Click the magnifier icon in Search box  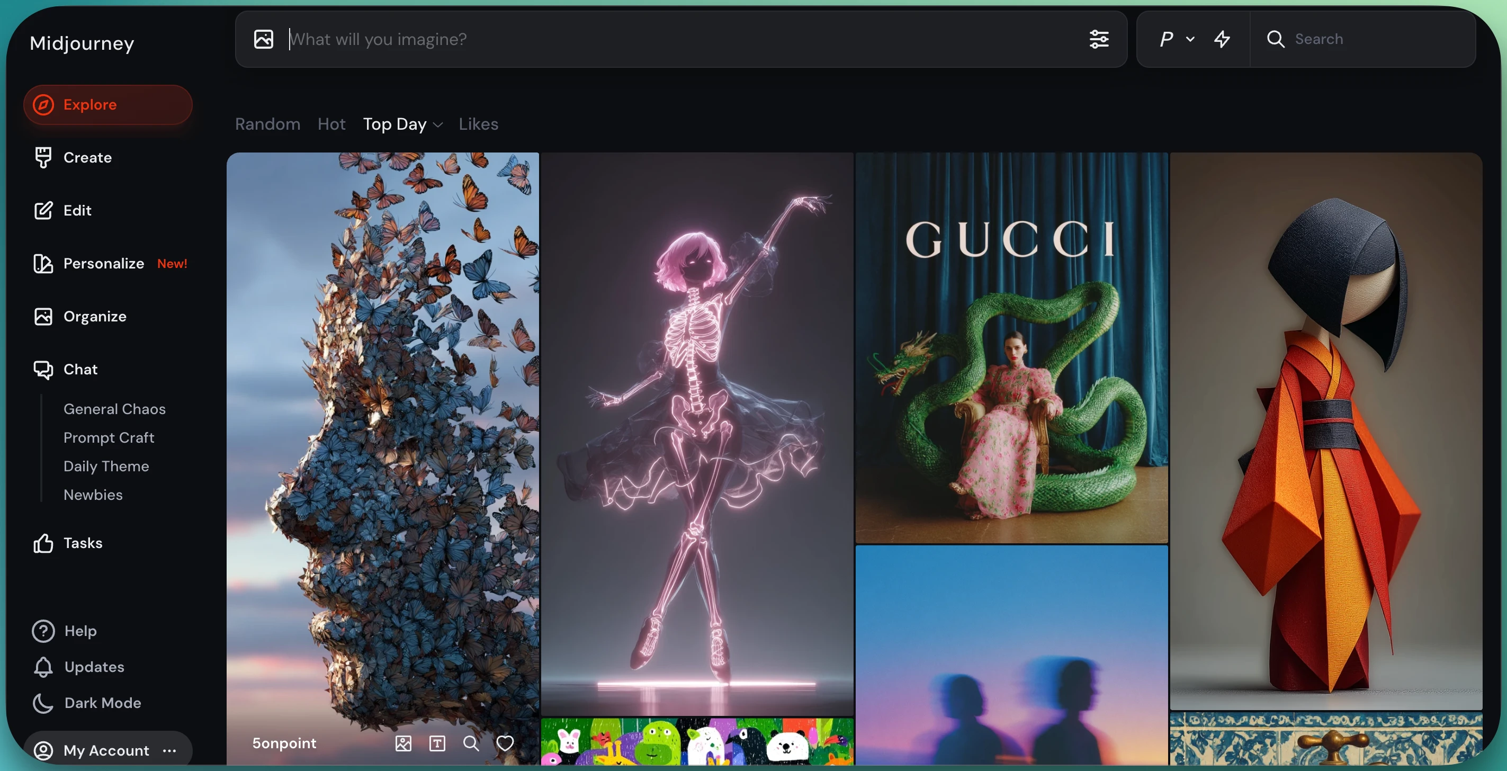1275,39
